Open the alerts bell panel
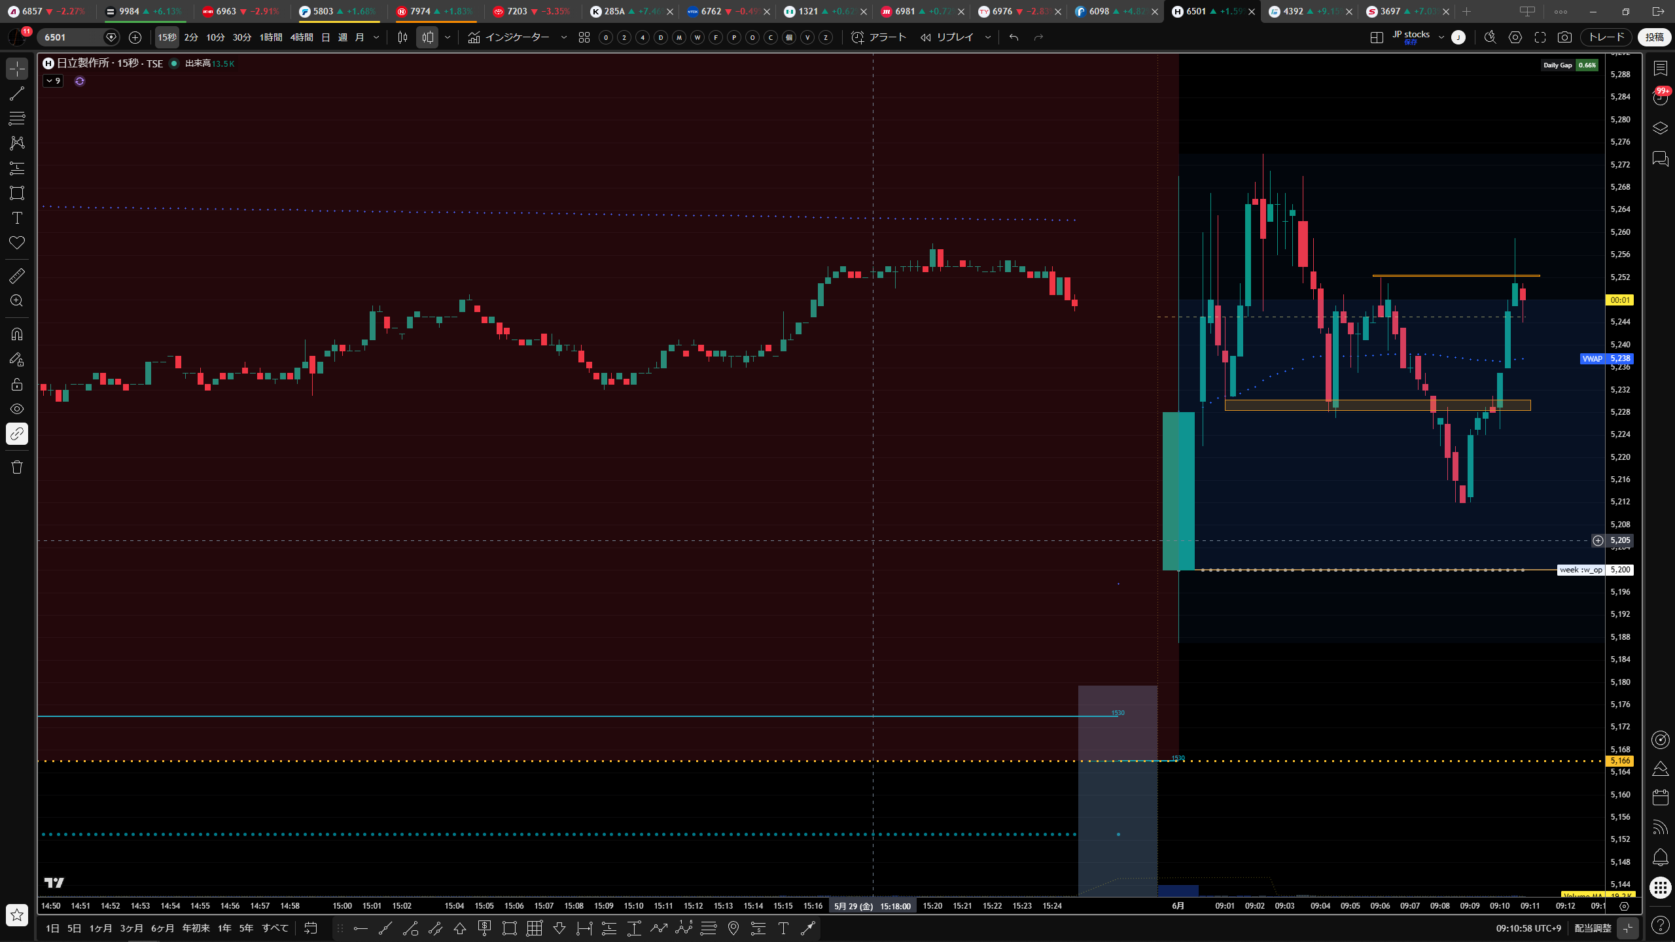The height and width of the screenshot is (942, 1675). (1660, 857)
